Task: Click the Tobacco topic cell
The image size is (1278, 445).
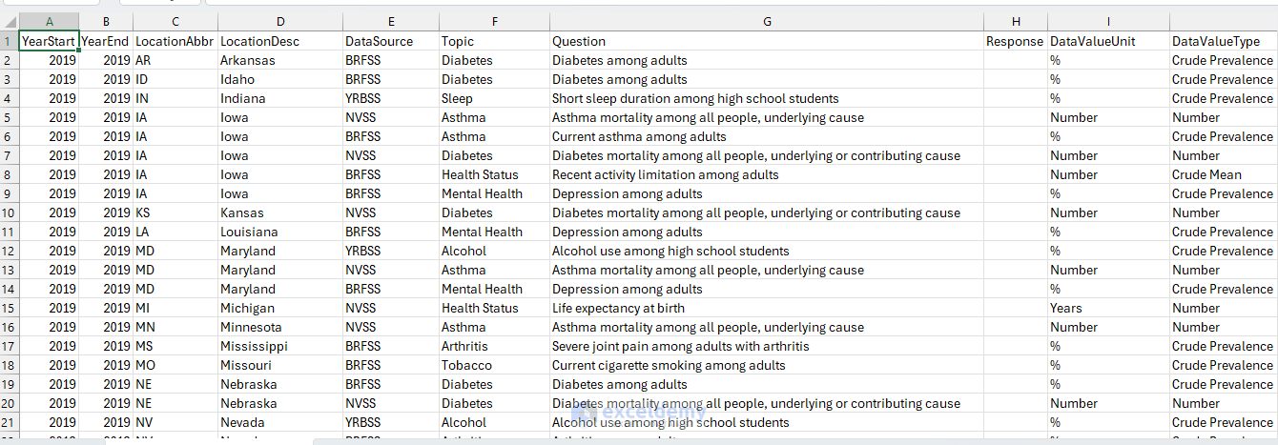Action: [x=467, y=365]
